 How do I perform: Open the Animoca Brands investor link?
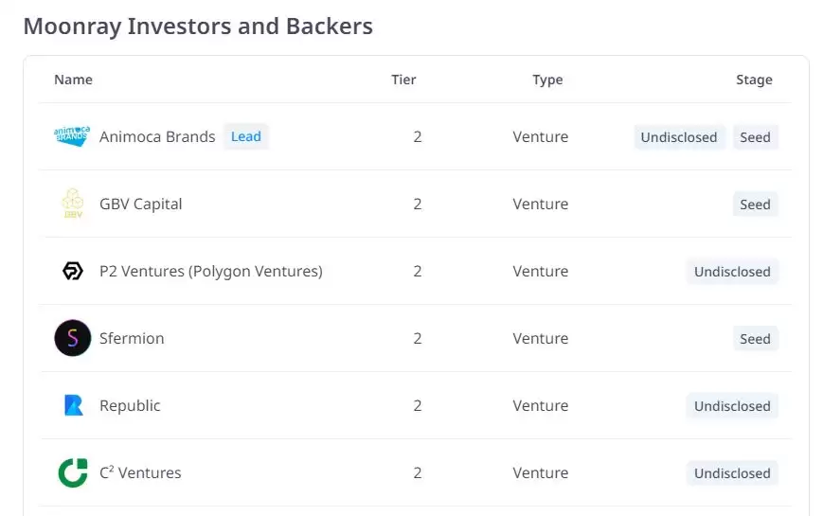click(x=157, y=136)
